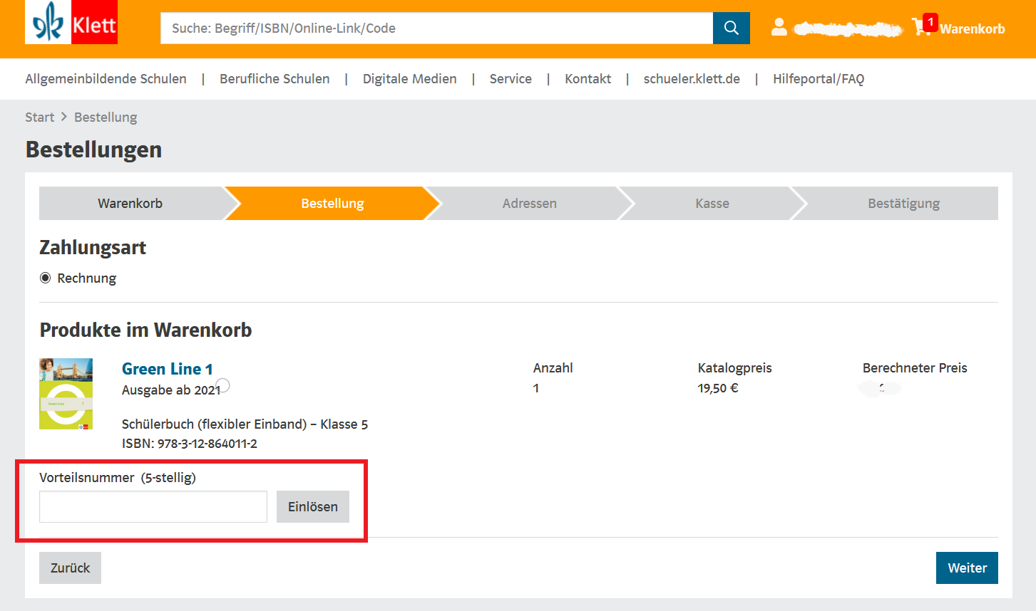
Task: Click the search magnifier button
Action: click(731, 28)
